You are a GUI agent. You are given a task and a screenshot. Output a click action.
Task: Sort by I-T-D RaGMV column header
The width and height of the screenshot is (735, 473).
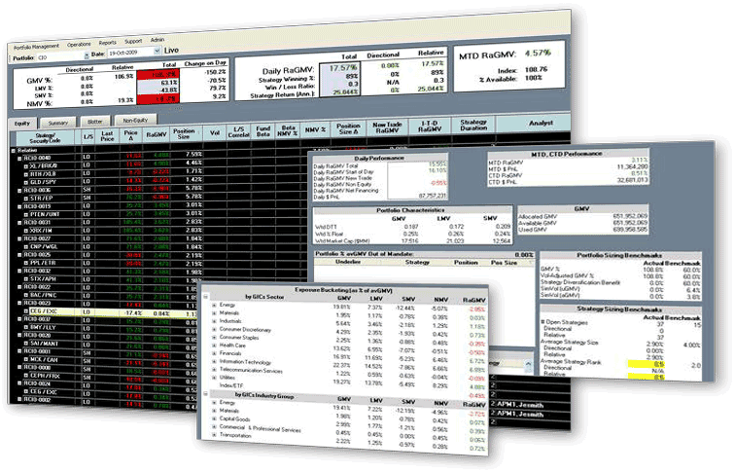coord(430,127)
